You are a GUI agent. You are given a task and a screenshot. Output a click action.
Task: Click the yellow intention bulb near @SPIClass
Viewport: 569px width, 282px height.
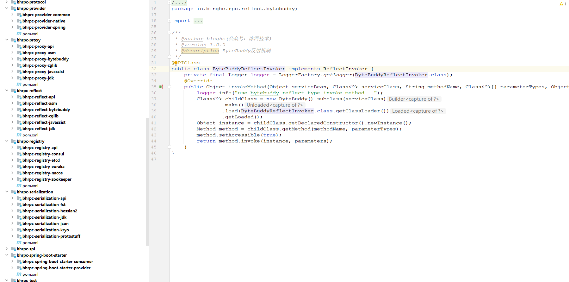176,63
